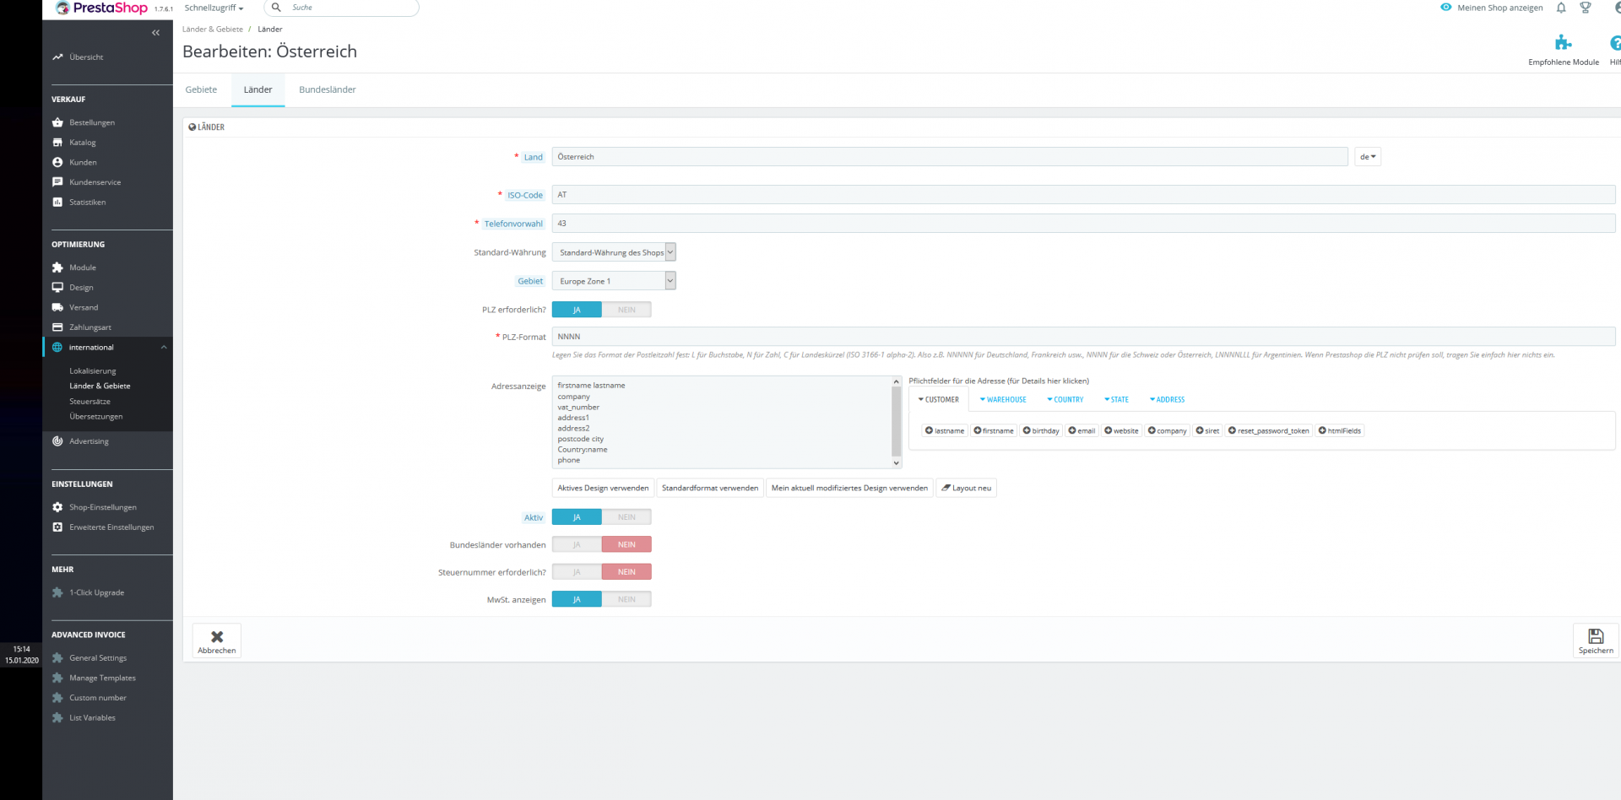Open notifications bell icon
1621x800 pixels.
click(x=1561, y=8)
